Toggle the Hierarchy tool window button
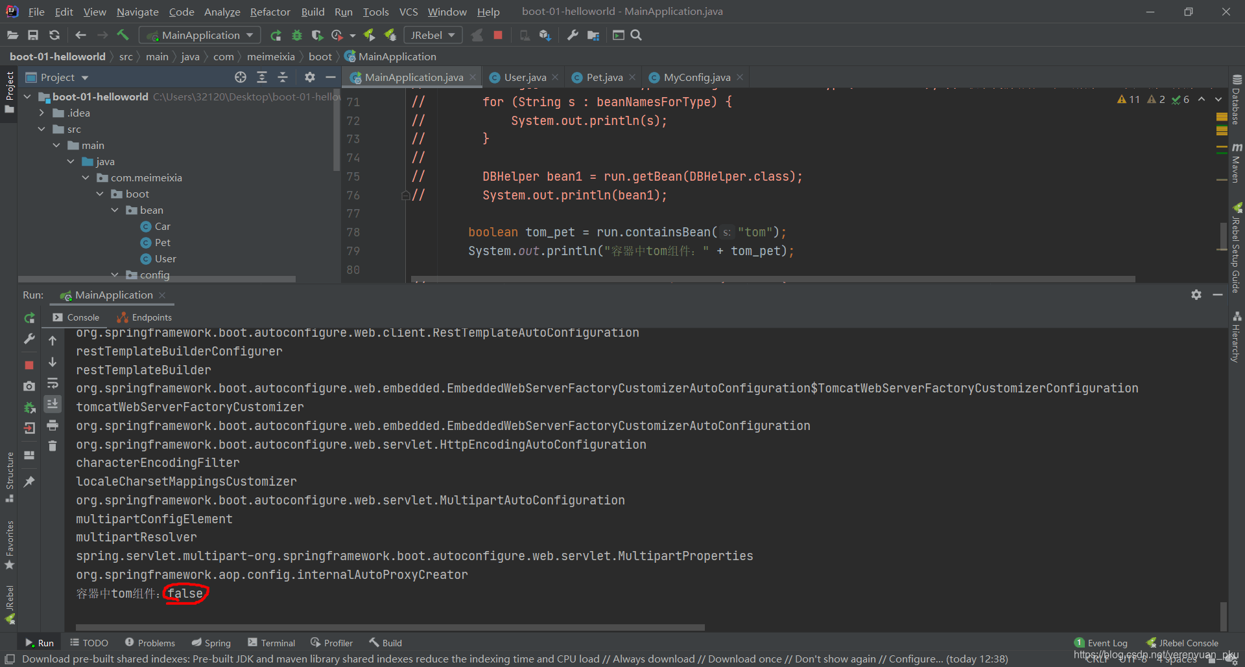1245x667 pixels. 1237,337
